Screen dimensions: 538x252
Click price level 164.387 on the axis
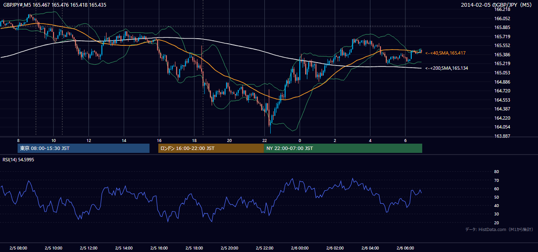click(502, 109)
